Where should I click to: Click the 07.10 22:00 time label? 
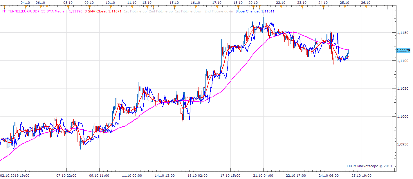[x=66, y=175]
